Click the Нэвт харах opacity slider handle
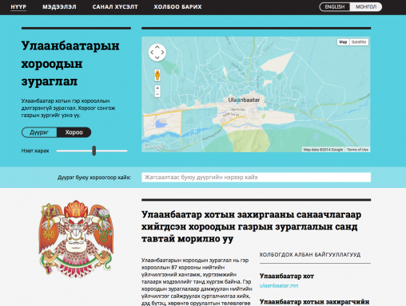Viewport: 406px width, 306px height. pos(94,151)
